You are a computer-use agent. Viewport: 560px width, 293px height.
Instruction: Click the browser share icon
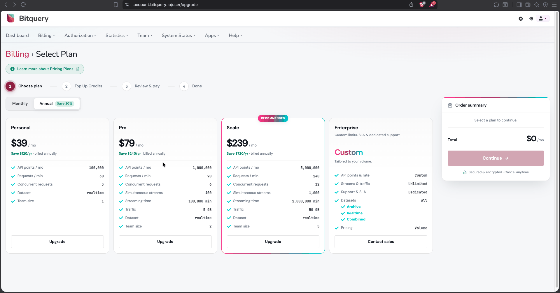(411, 4)
